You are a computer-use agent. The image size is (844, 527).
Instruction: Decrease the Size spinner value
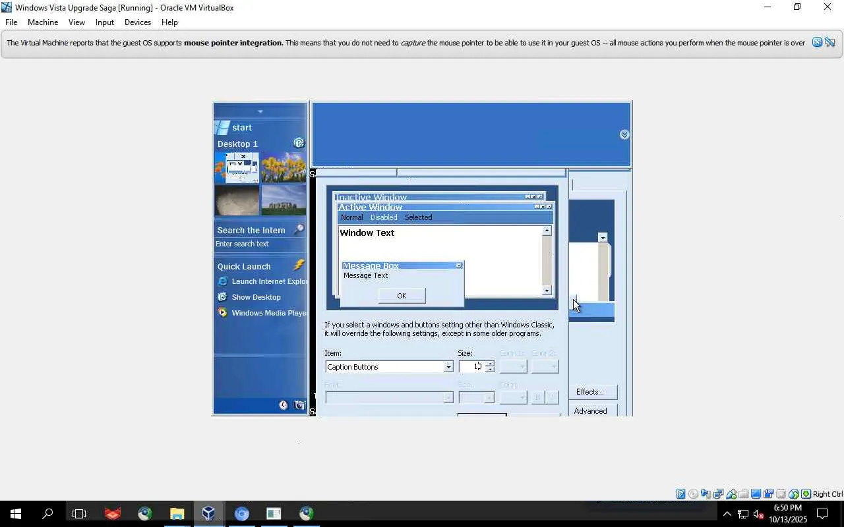(x=489, y=370)
